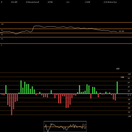This screenshot has width=132, height=132.
Task: Click the '1.60' value above the last bar
Action: [x=122, y=77]
